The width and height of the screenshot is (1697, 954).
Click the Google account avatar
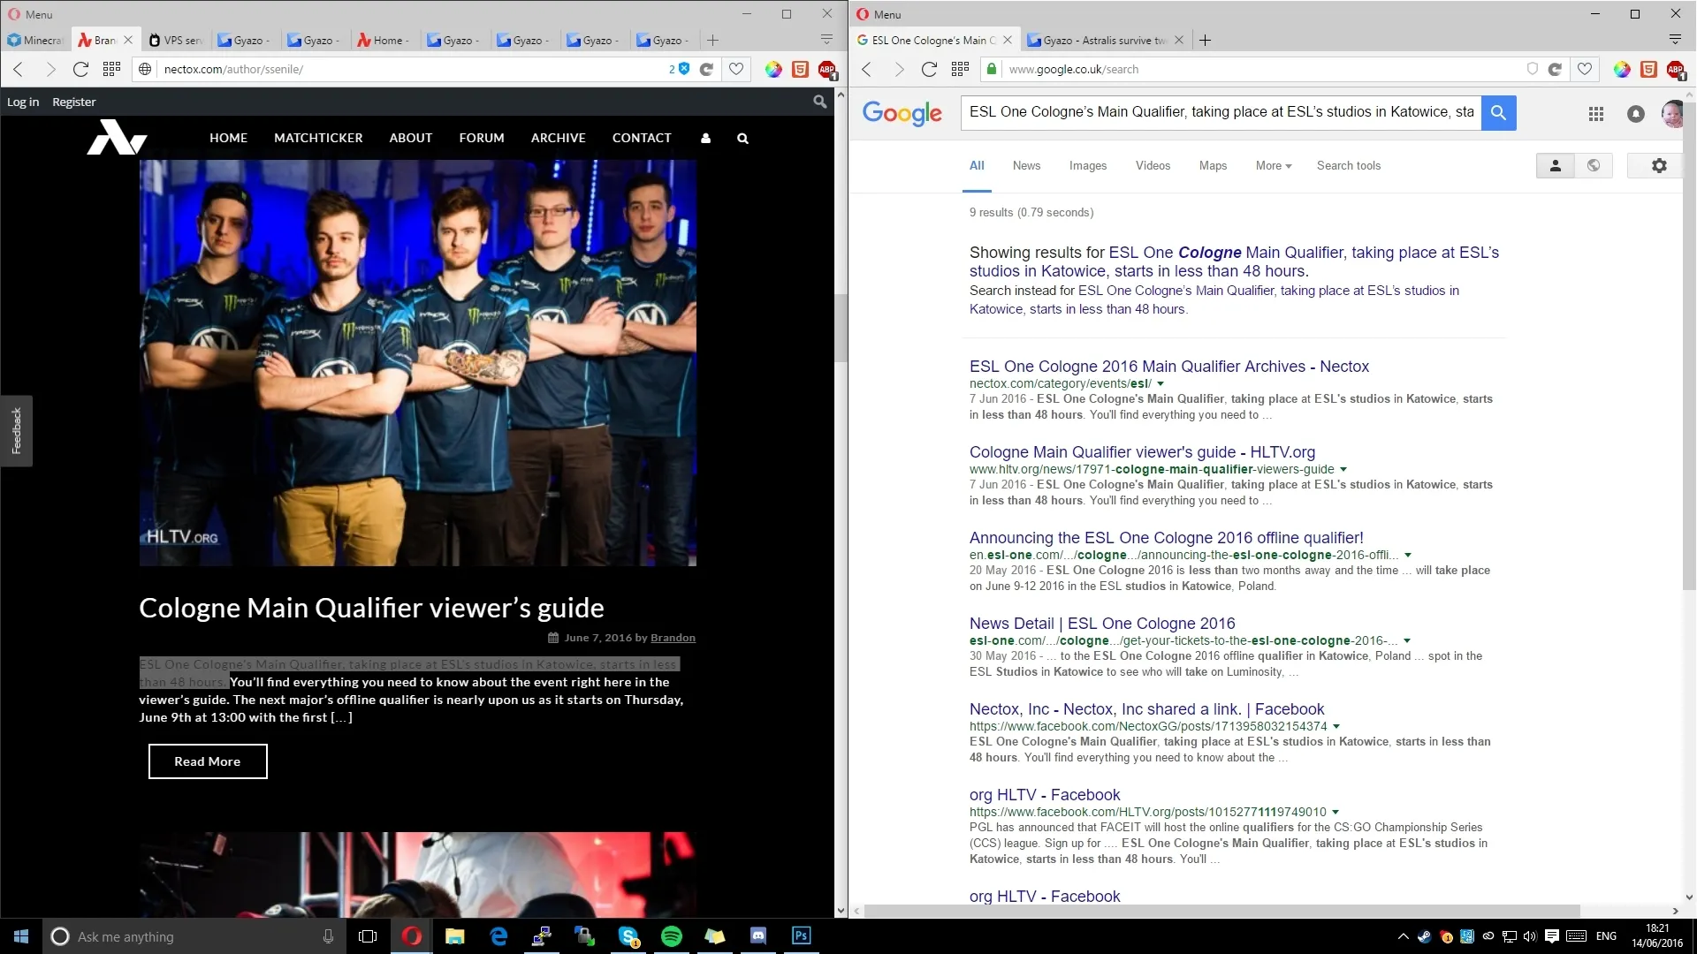pos(1671,113)
